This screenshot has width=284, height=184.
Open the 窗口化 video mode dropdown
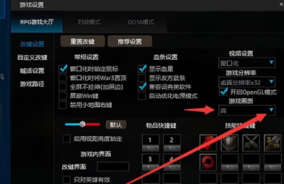(247, 63)
